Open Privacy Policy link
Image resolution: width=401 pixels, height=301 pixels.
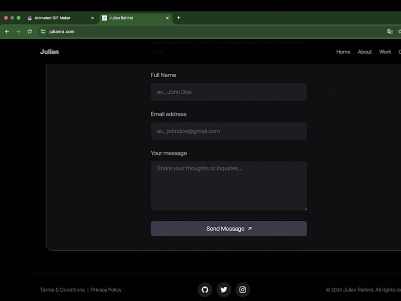click(106, 290)
